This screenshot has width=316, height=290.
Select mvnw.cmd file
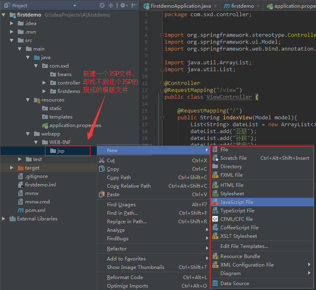(34, 202)
